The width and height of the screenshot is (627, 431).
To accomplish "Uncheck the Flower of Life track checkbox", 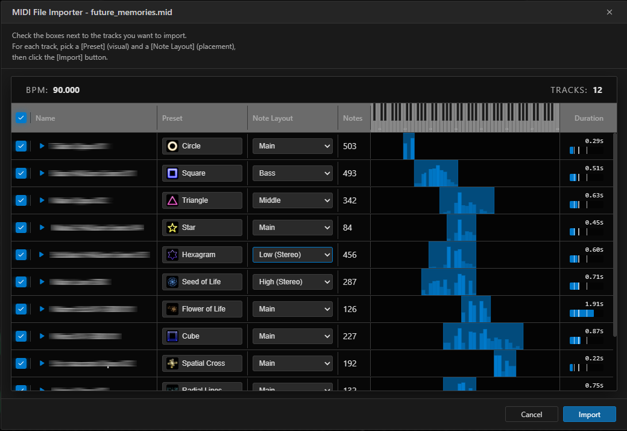I will click(x=20, y=309).
